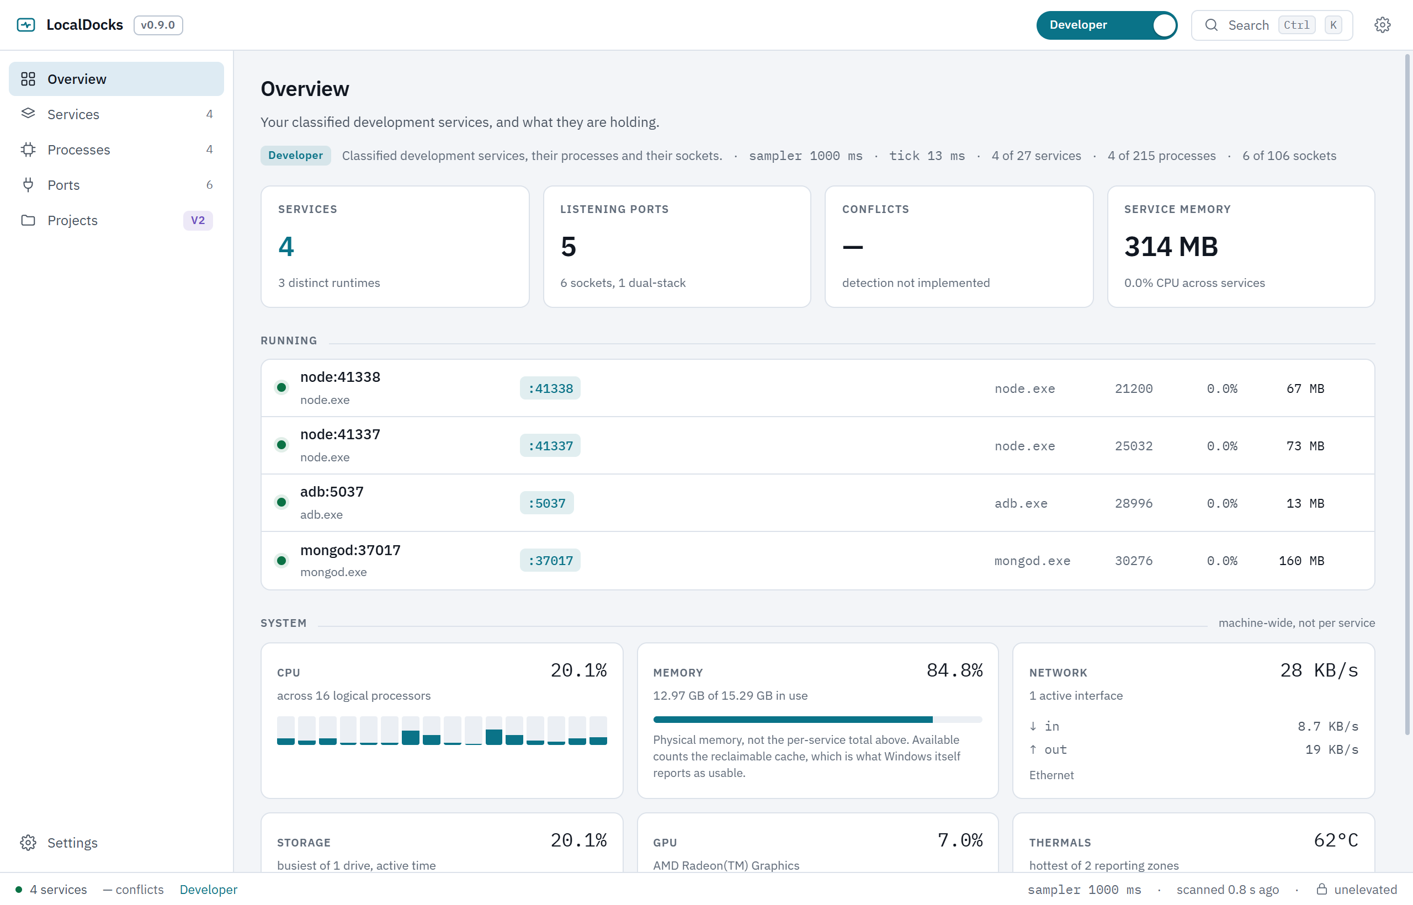
Task: Click '4 of 27 services' text
Action: pos(1035,155)
